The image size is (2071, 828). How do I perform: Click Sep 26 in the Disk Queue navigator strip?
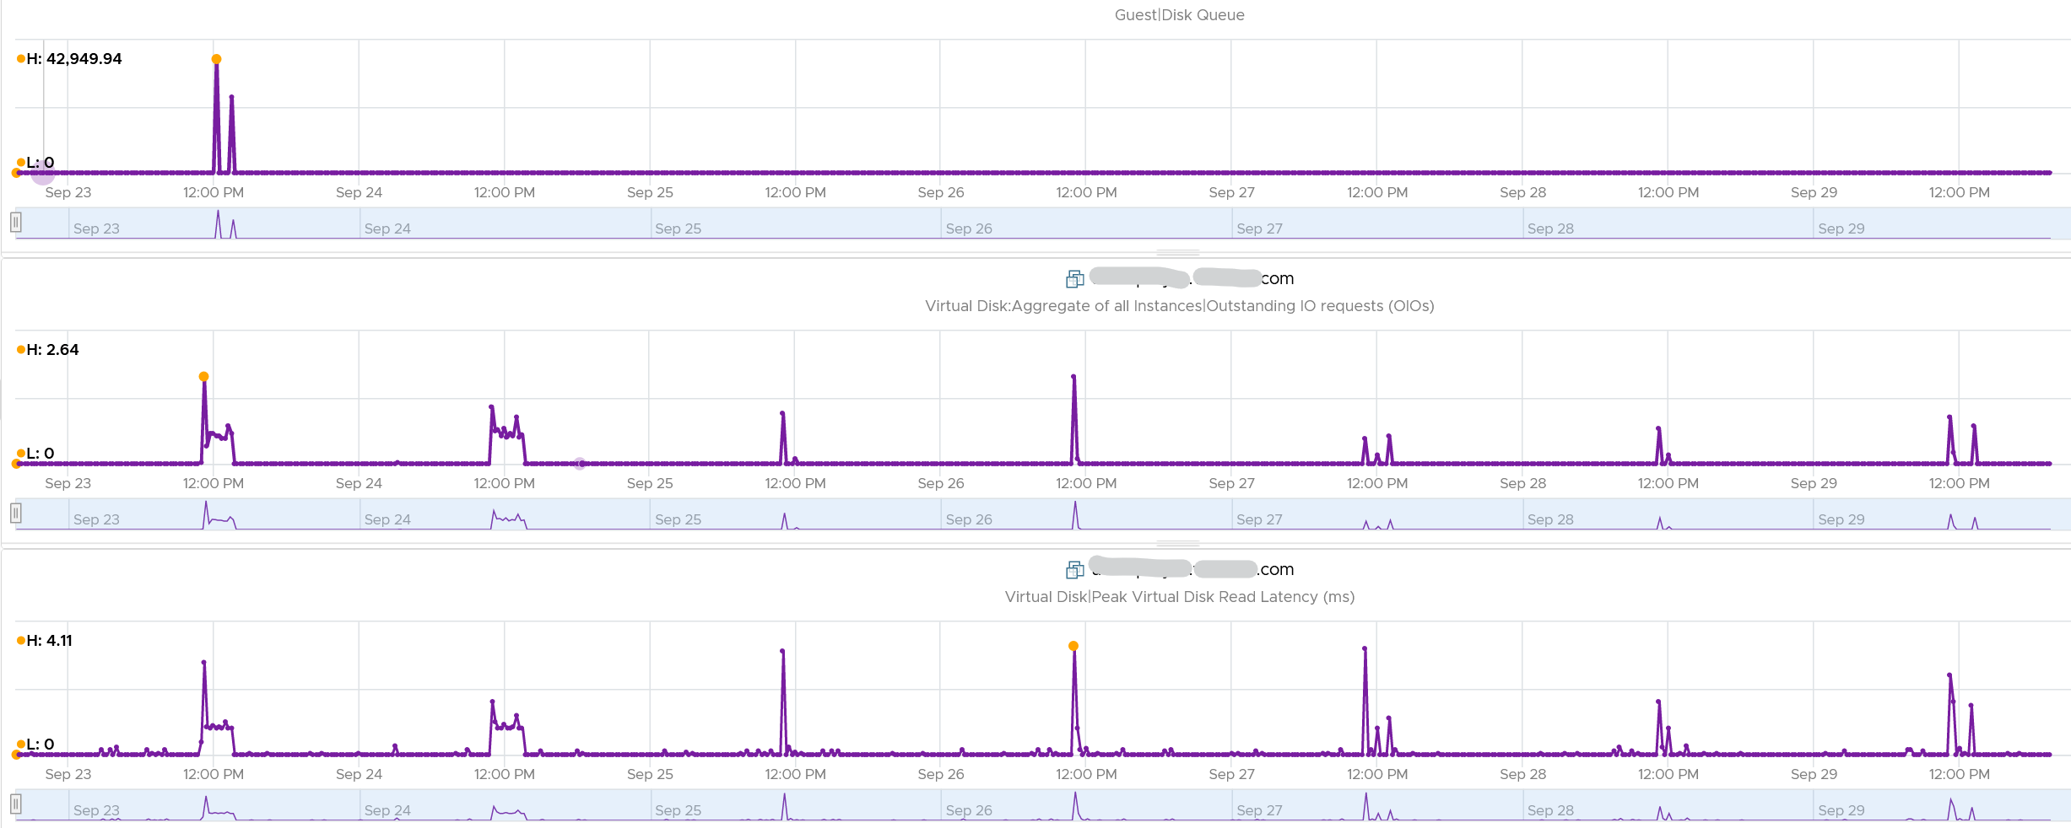point(969,229)
